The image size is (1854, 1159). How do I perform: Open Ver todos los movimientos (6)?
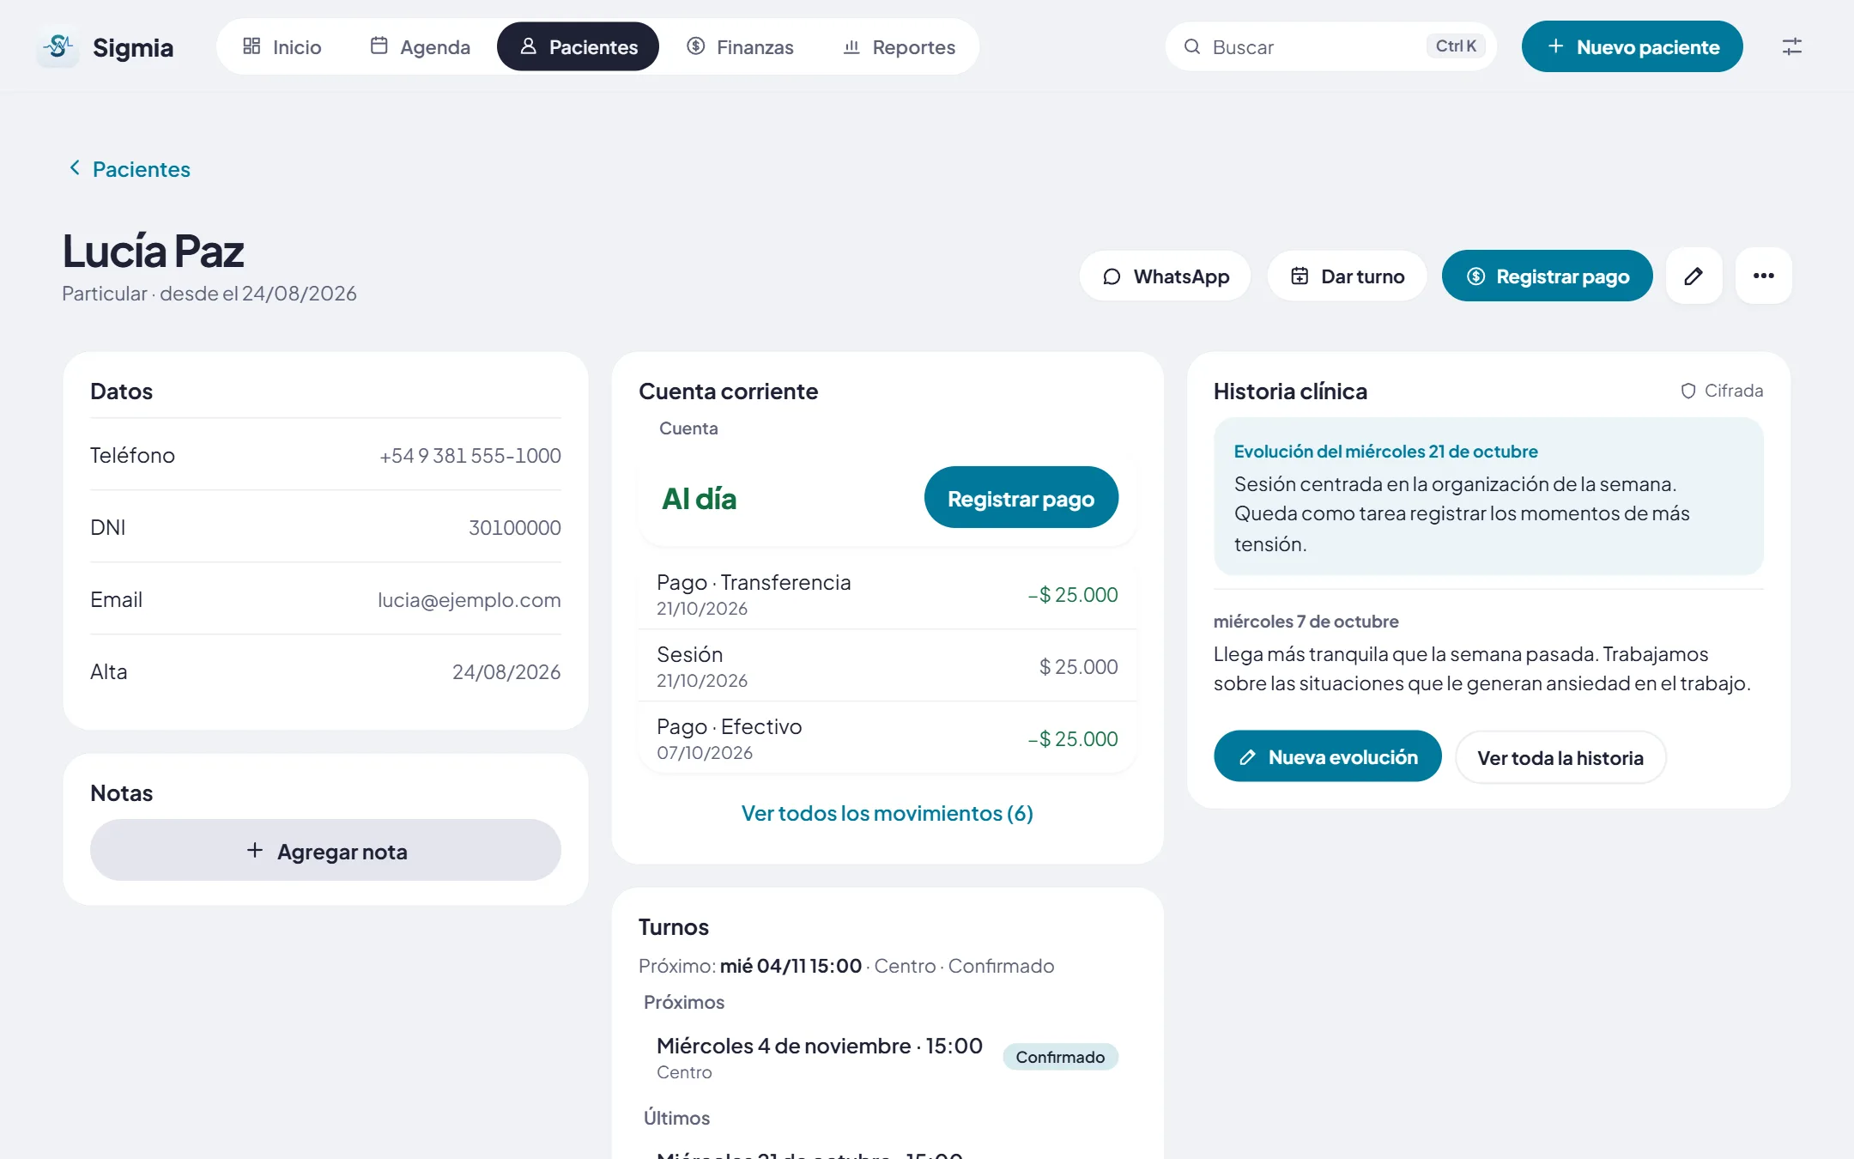(x=887, y=813)
